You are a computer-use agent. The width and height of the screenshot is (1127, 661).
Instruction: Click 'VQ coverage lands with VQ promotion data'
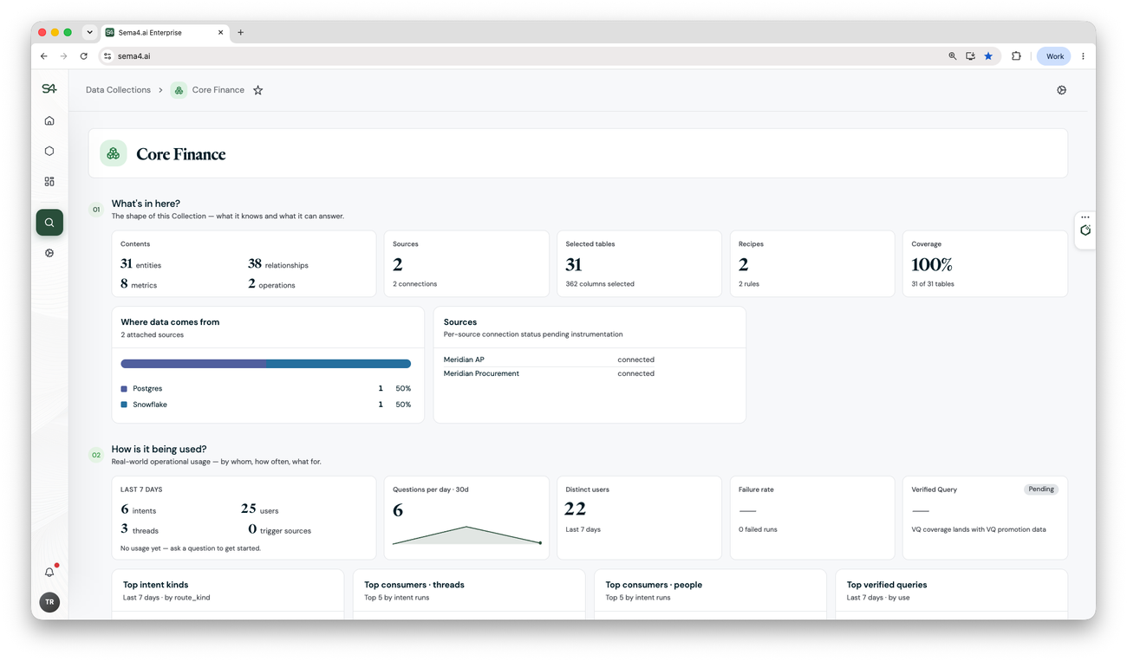click(979, 529)
